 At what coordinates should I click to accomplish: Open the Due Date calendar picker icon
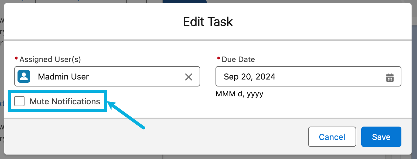pos(390,77)
